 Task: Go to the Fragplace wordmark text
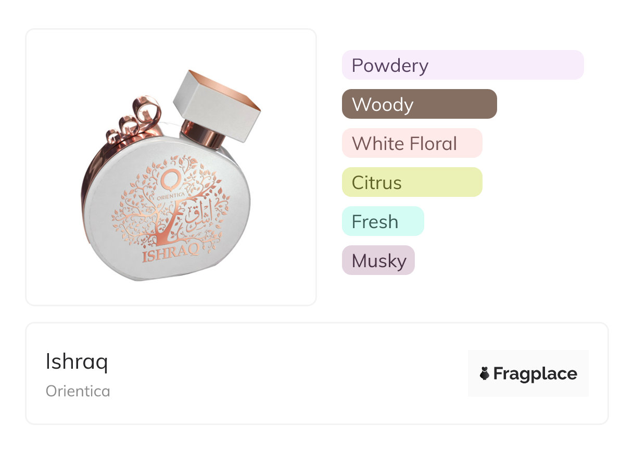(x=535, y=373)
